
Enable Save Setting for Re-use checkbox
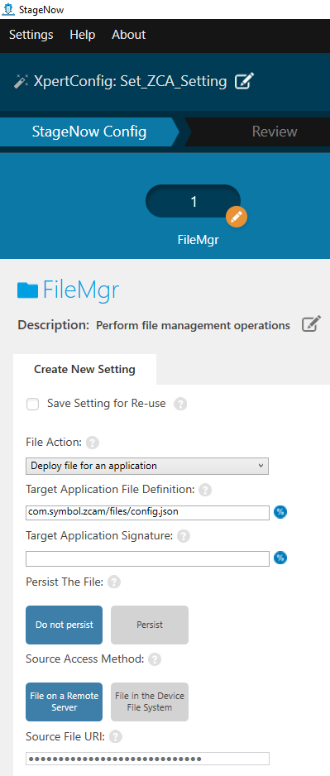[x=32, y=405]
